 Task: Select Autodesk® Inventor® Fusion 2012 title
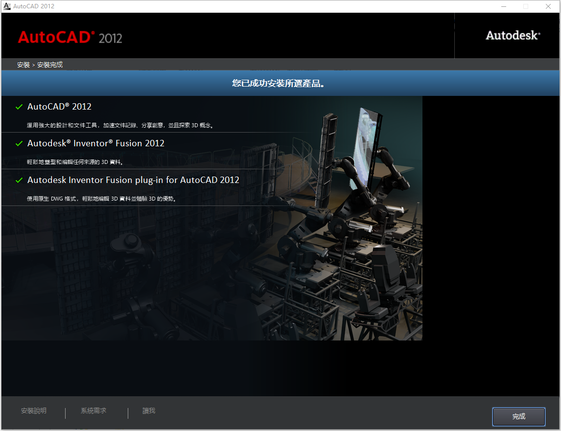coord(96,143)
